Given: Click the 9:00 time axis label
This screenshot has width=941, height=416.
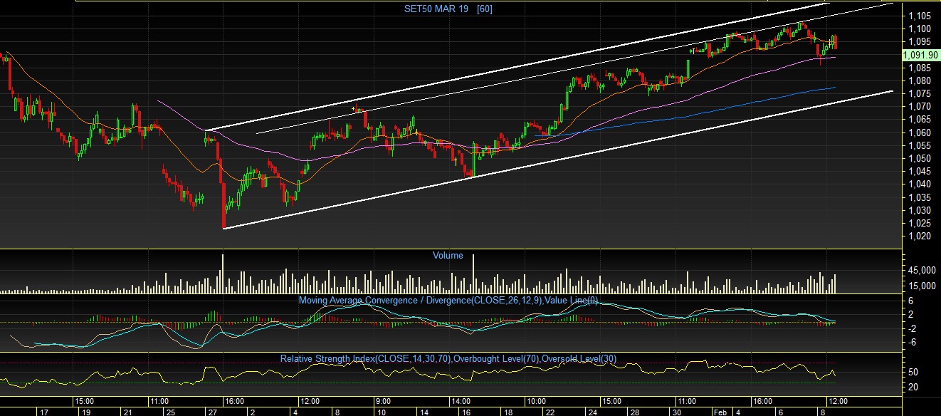Looking at the screenshot, I should coord(382,401).
